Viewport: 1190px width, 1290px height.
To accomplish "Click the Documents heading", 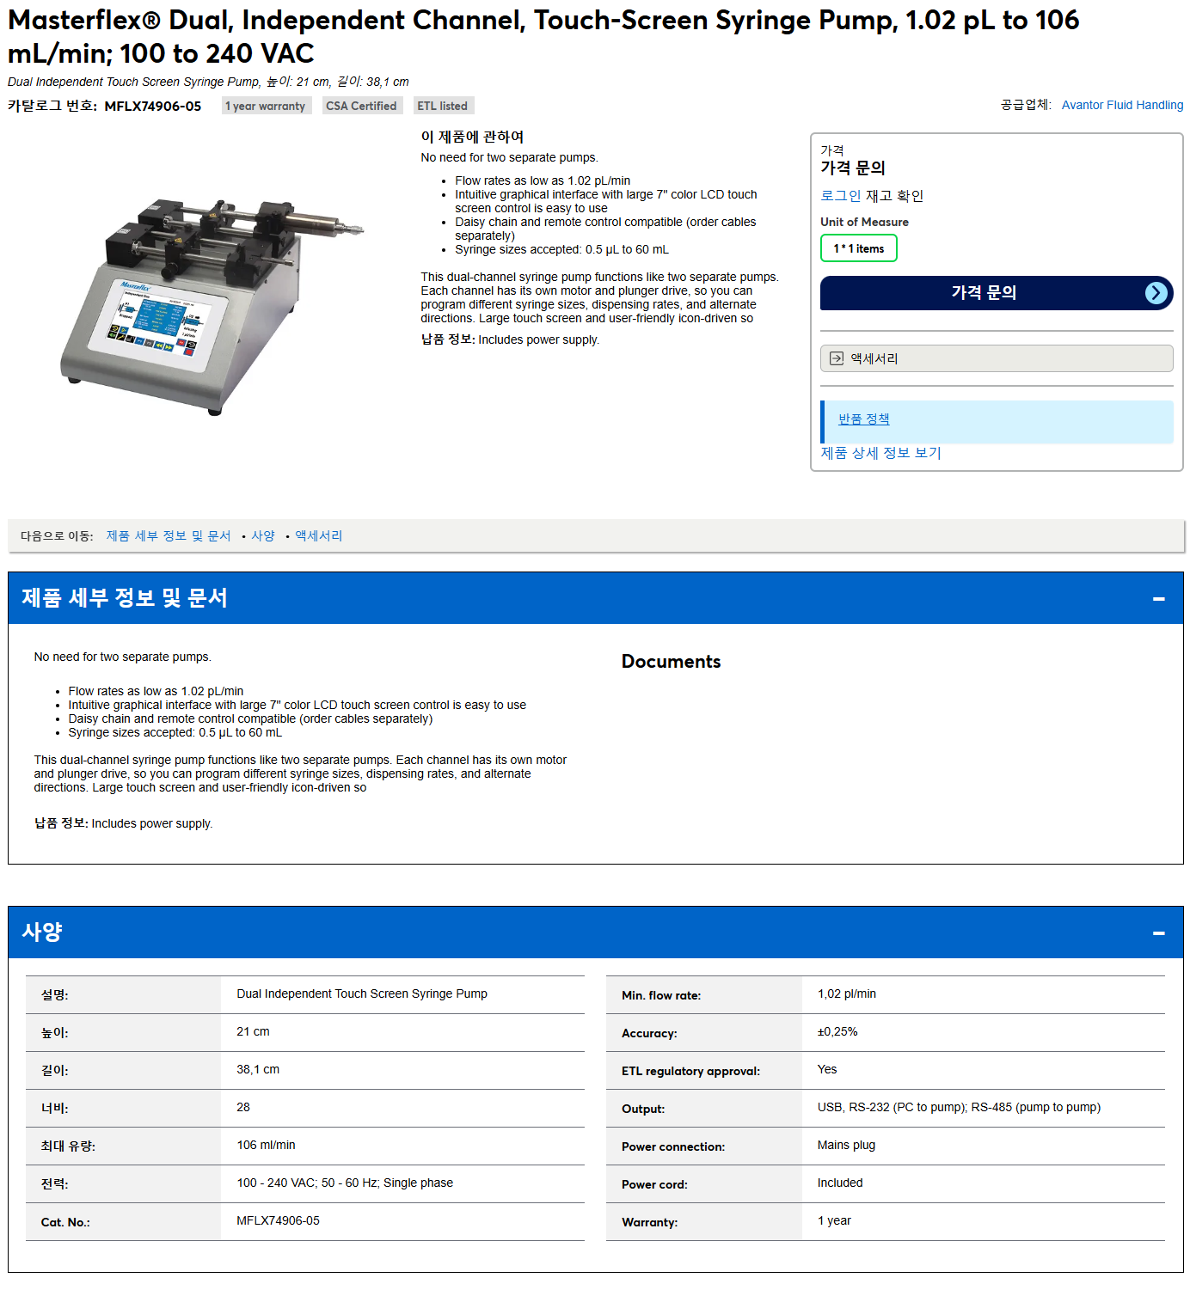I will click(x=672, y=661).
